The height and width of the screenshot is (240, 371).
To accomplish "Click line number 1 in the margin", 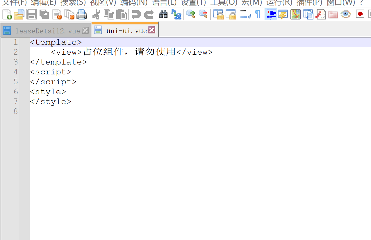I will point(16,42).
